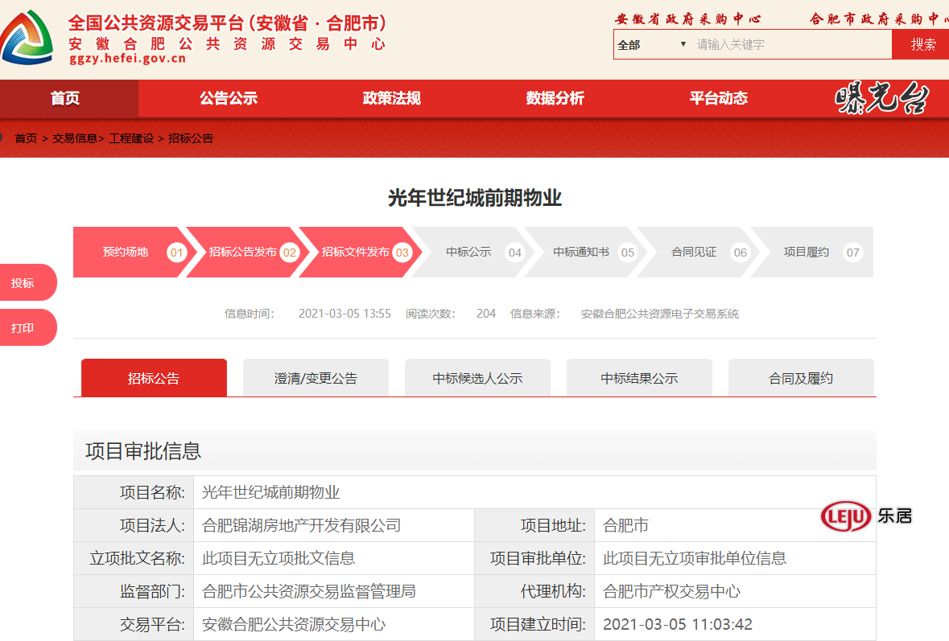Switch to the 合同及履约 tab
The image size is (949, 641).
[x=801, y=378]
